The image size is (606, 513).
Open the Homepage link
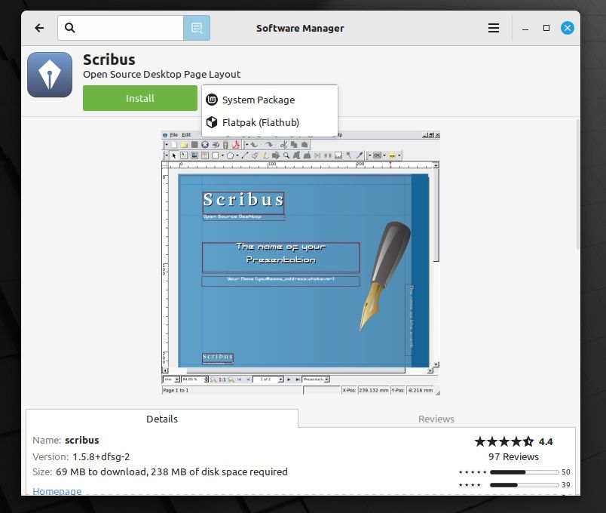tap(57, 491)
